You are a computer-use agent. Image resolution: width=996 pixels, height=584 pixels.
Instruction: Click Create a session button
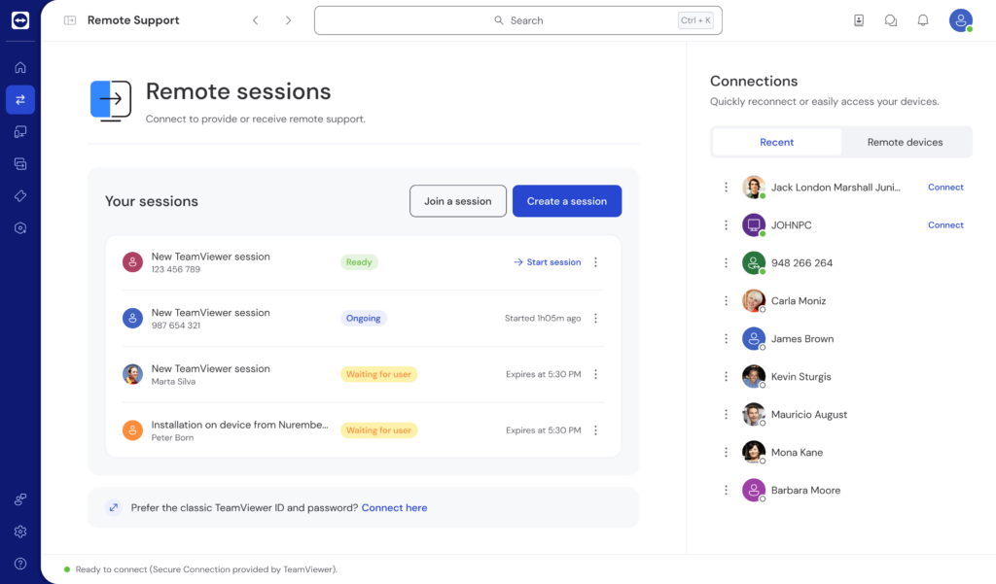pos(567,200)
